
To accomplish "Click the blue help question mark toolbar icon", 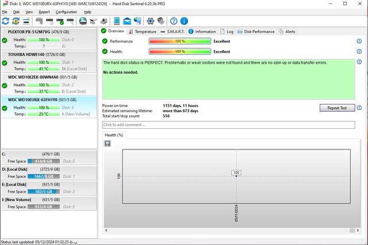I will point(174,21).
